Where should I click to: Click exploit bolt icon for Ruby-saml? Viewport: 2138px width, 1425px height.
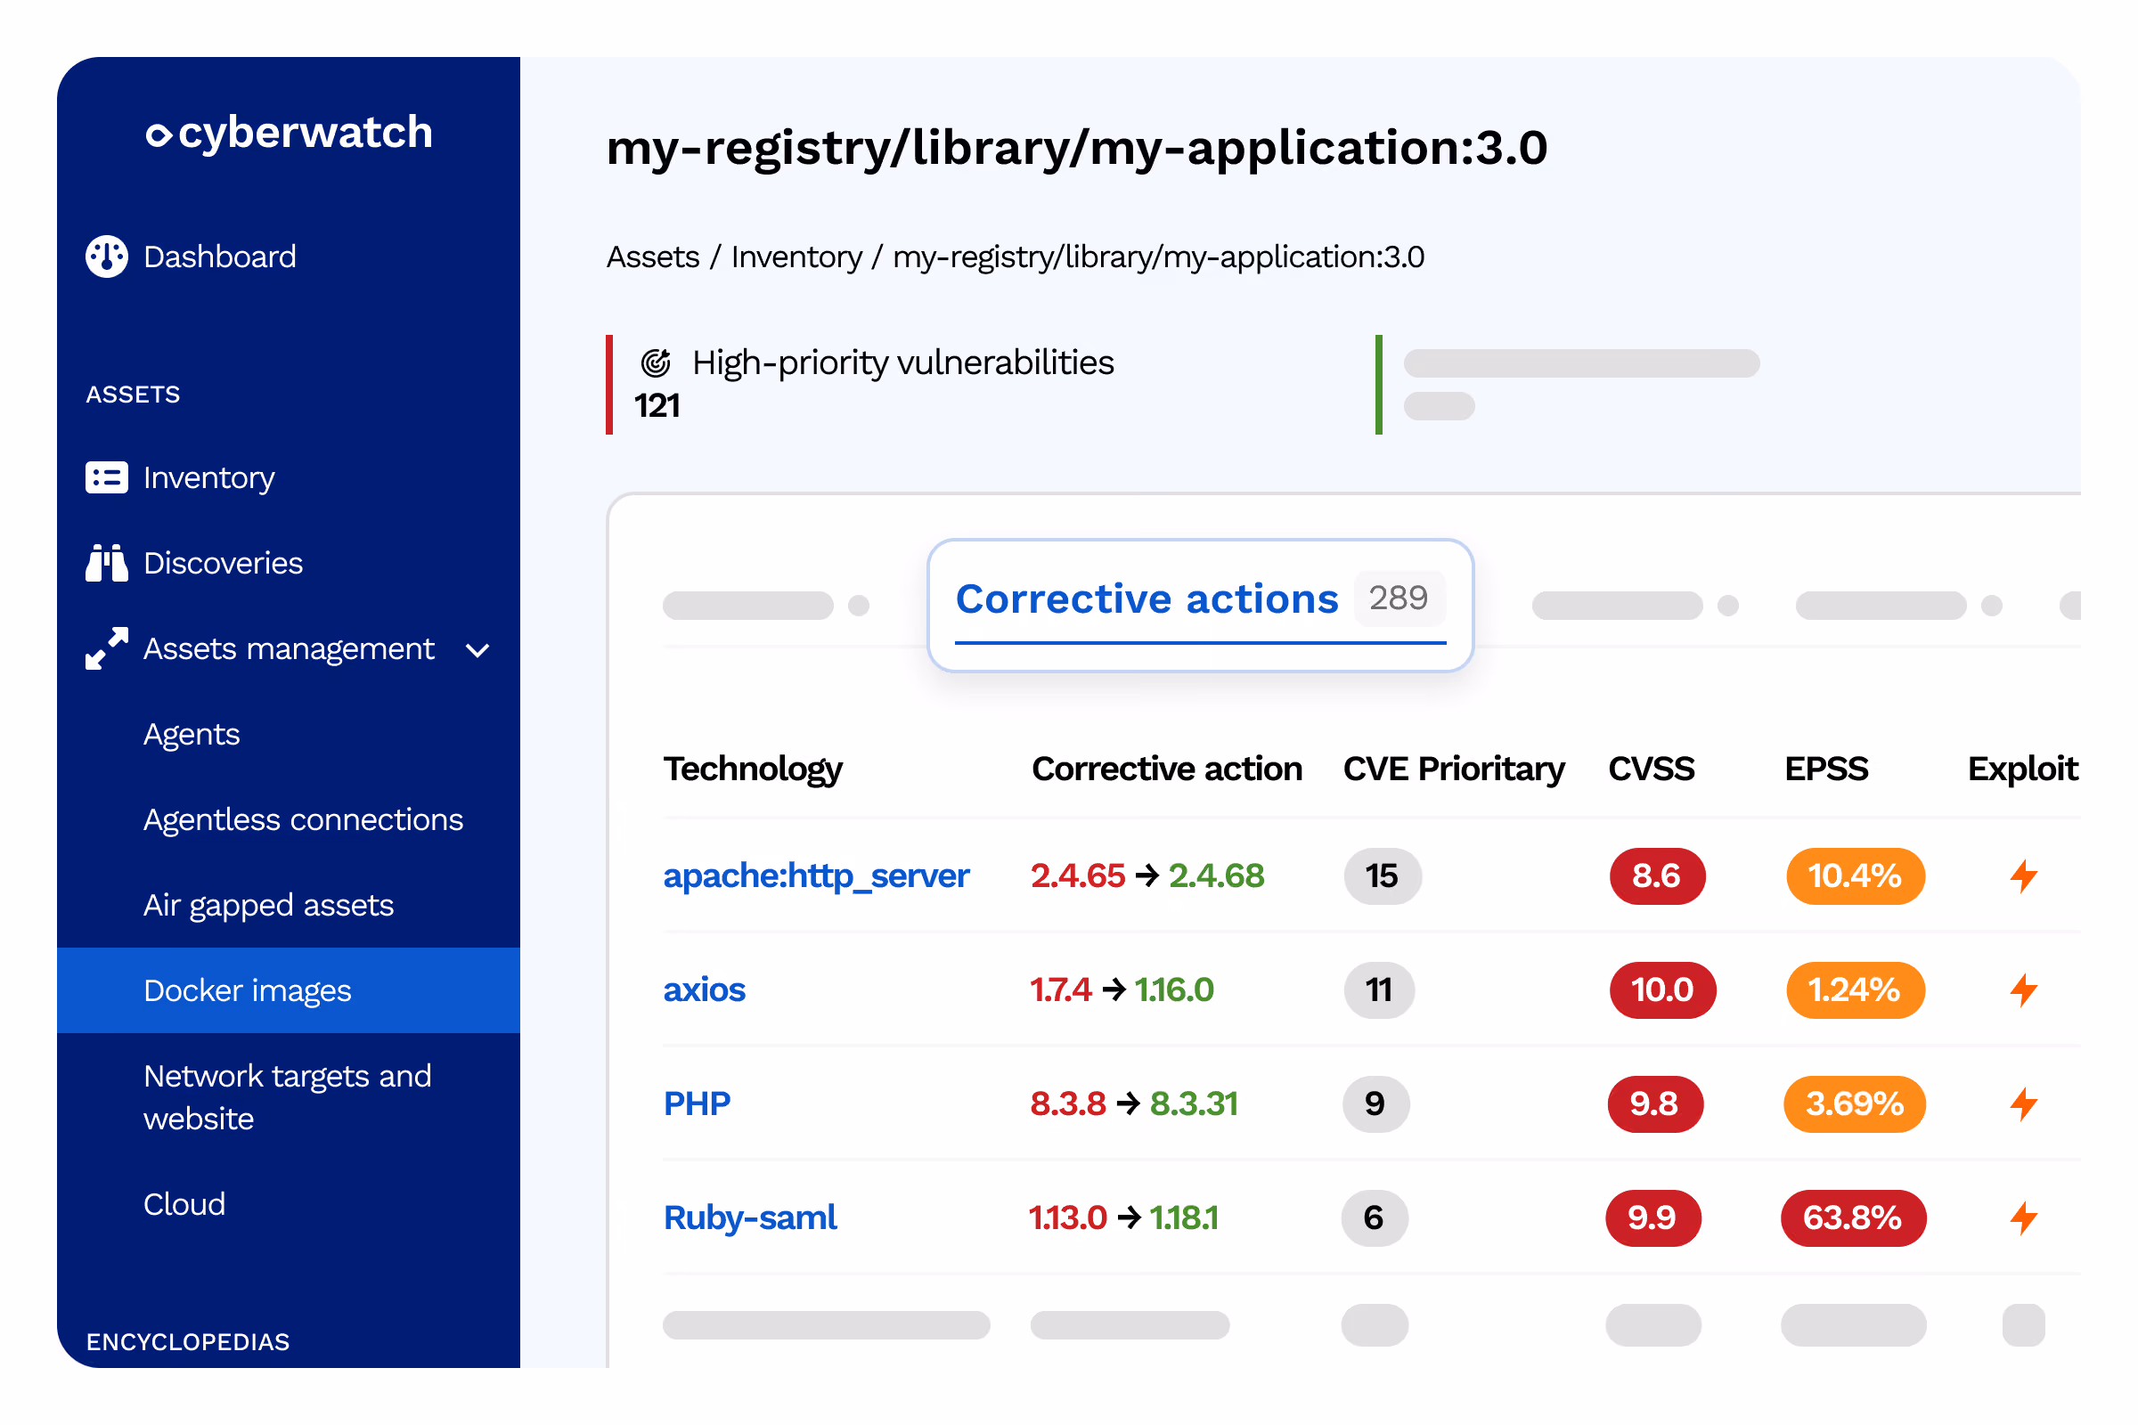point(2023,1217)
